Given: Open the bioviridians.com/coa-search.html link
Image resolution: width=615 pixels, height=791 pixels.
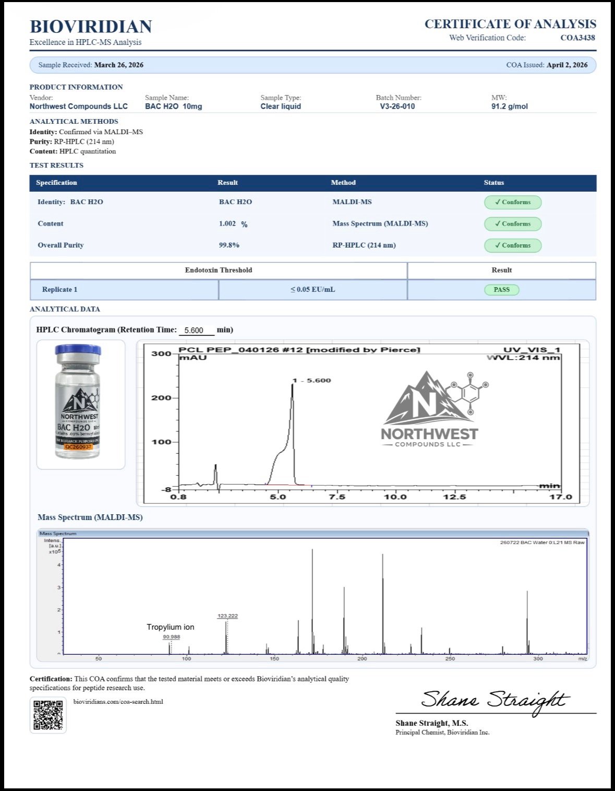Looking at the screenshot, I should 118,702.
